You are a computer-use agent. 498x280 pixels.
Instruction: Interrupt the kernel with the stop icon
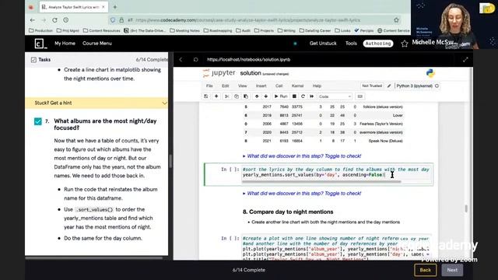(x=294, y=96)
